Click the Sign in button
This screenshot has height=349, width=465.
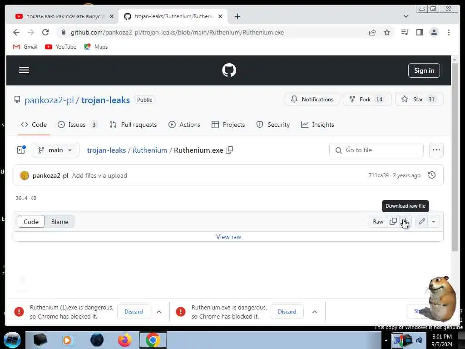(424, 70)
